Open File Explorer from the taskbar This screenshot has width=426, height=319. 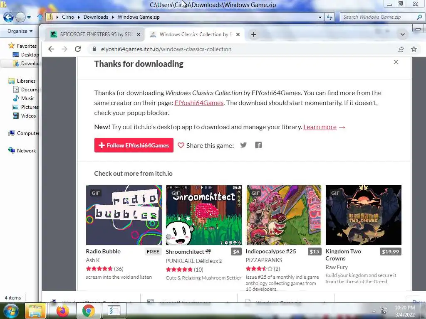click(35, 311)
